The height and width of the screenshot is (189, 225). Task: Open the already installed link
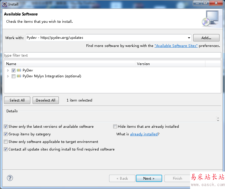[x=144, y=134]
